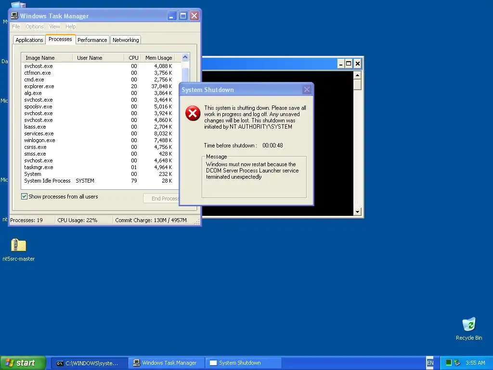This screenshot has width=493, height=370.
Task: Select the ctfmon.exe process row
Action: point(101,73)
